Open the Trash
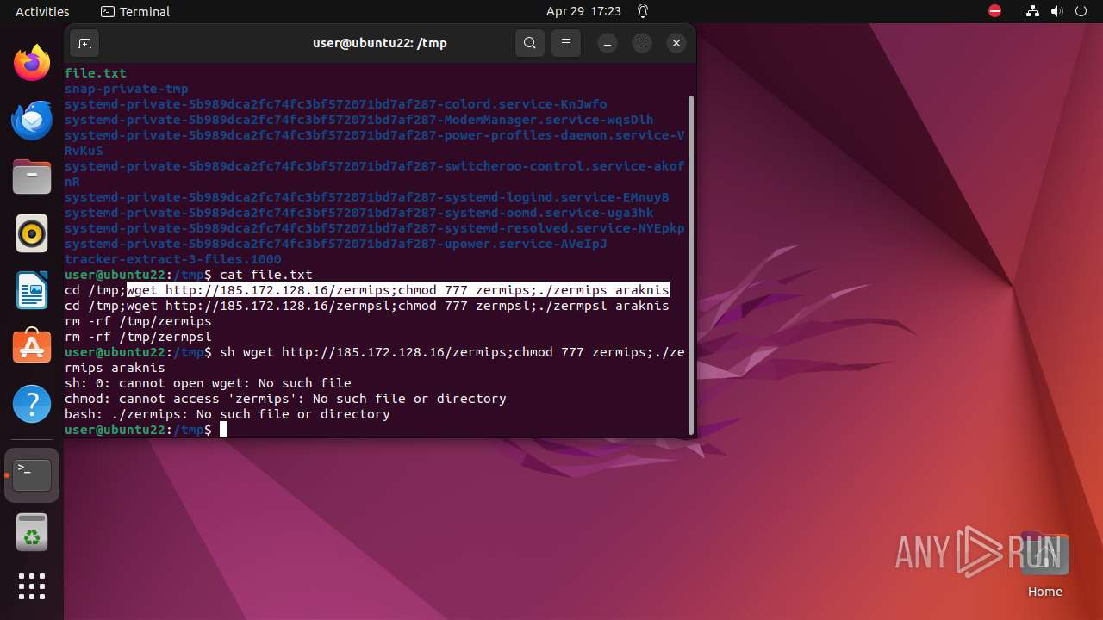Image resolution: width=1103 pixels, height=620 pixels. click(x=32, y=532)
